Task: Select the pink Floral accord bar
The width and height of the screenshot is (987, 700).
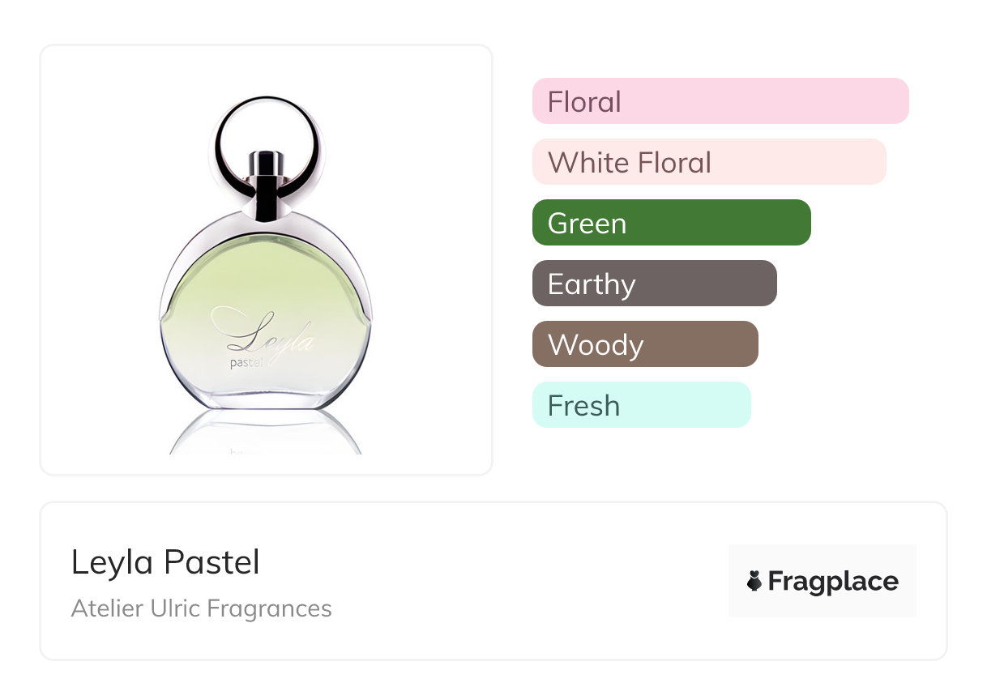Action: point(720,101)
